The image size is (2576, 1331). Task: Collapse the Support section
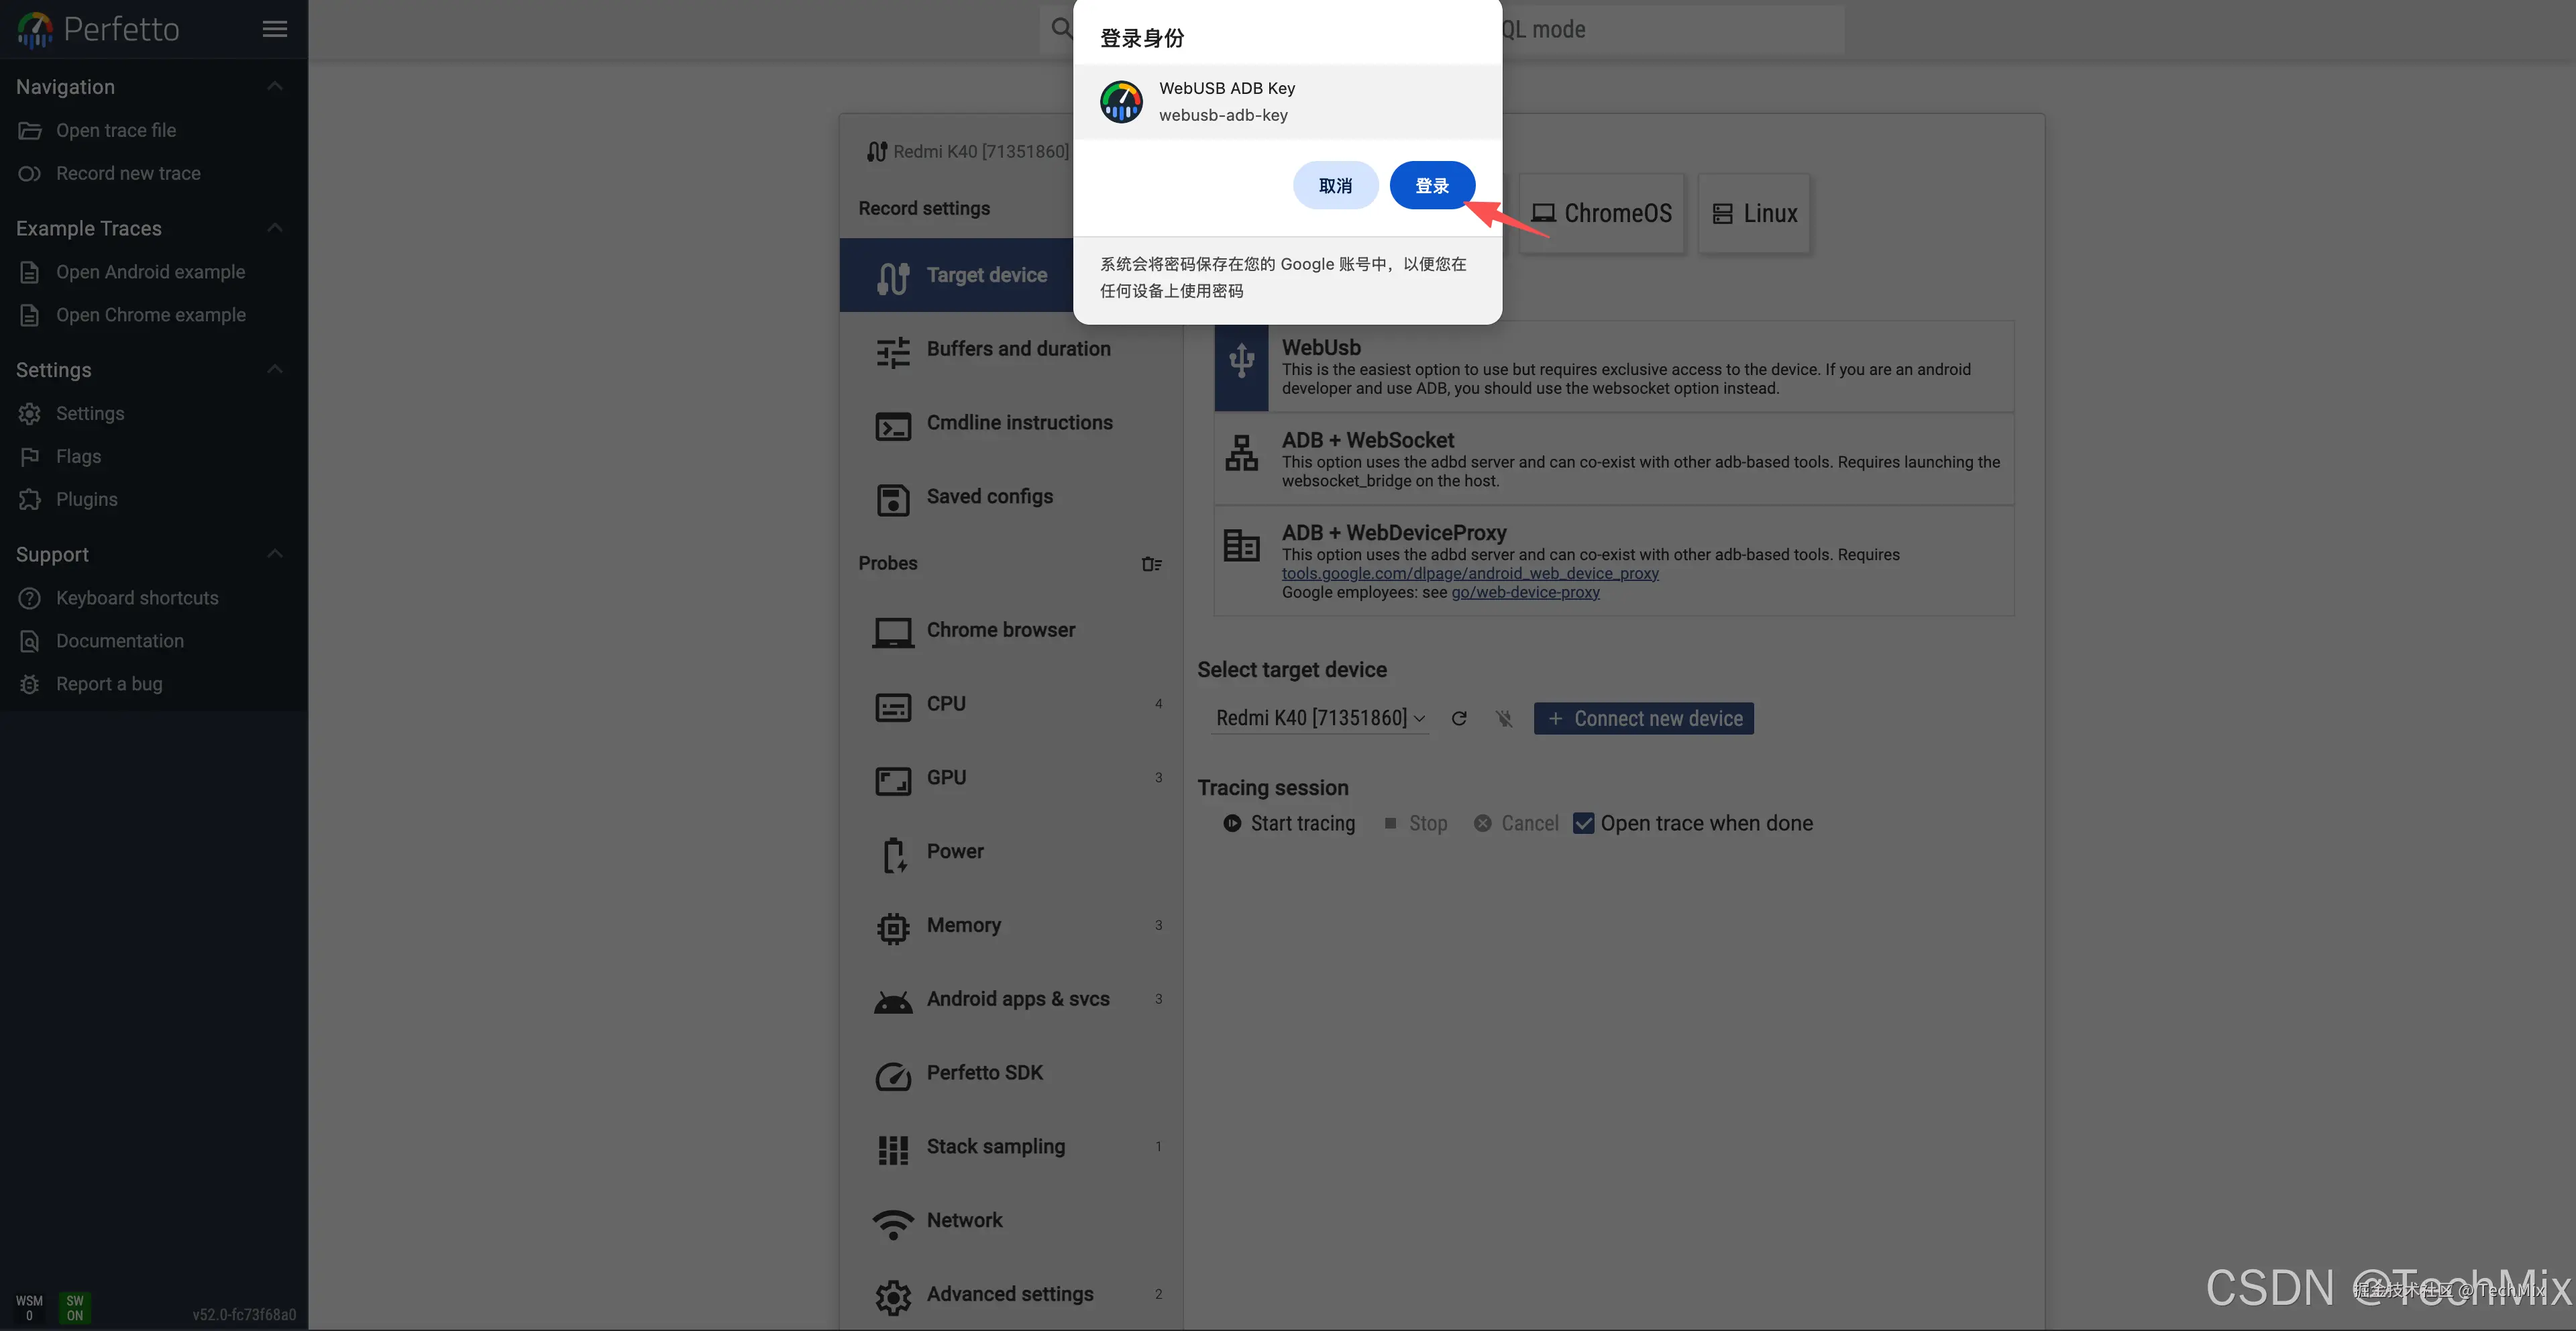pos(275,554)
